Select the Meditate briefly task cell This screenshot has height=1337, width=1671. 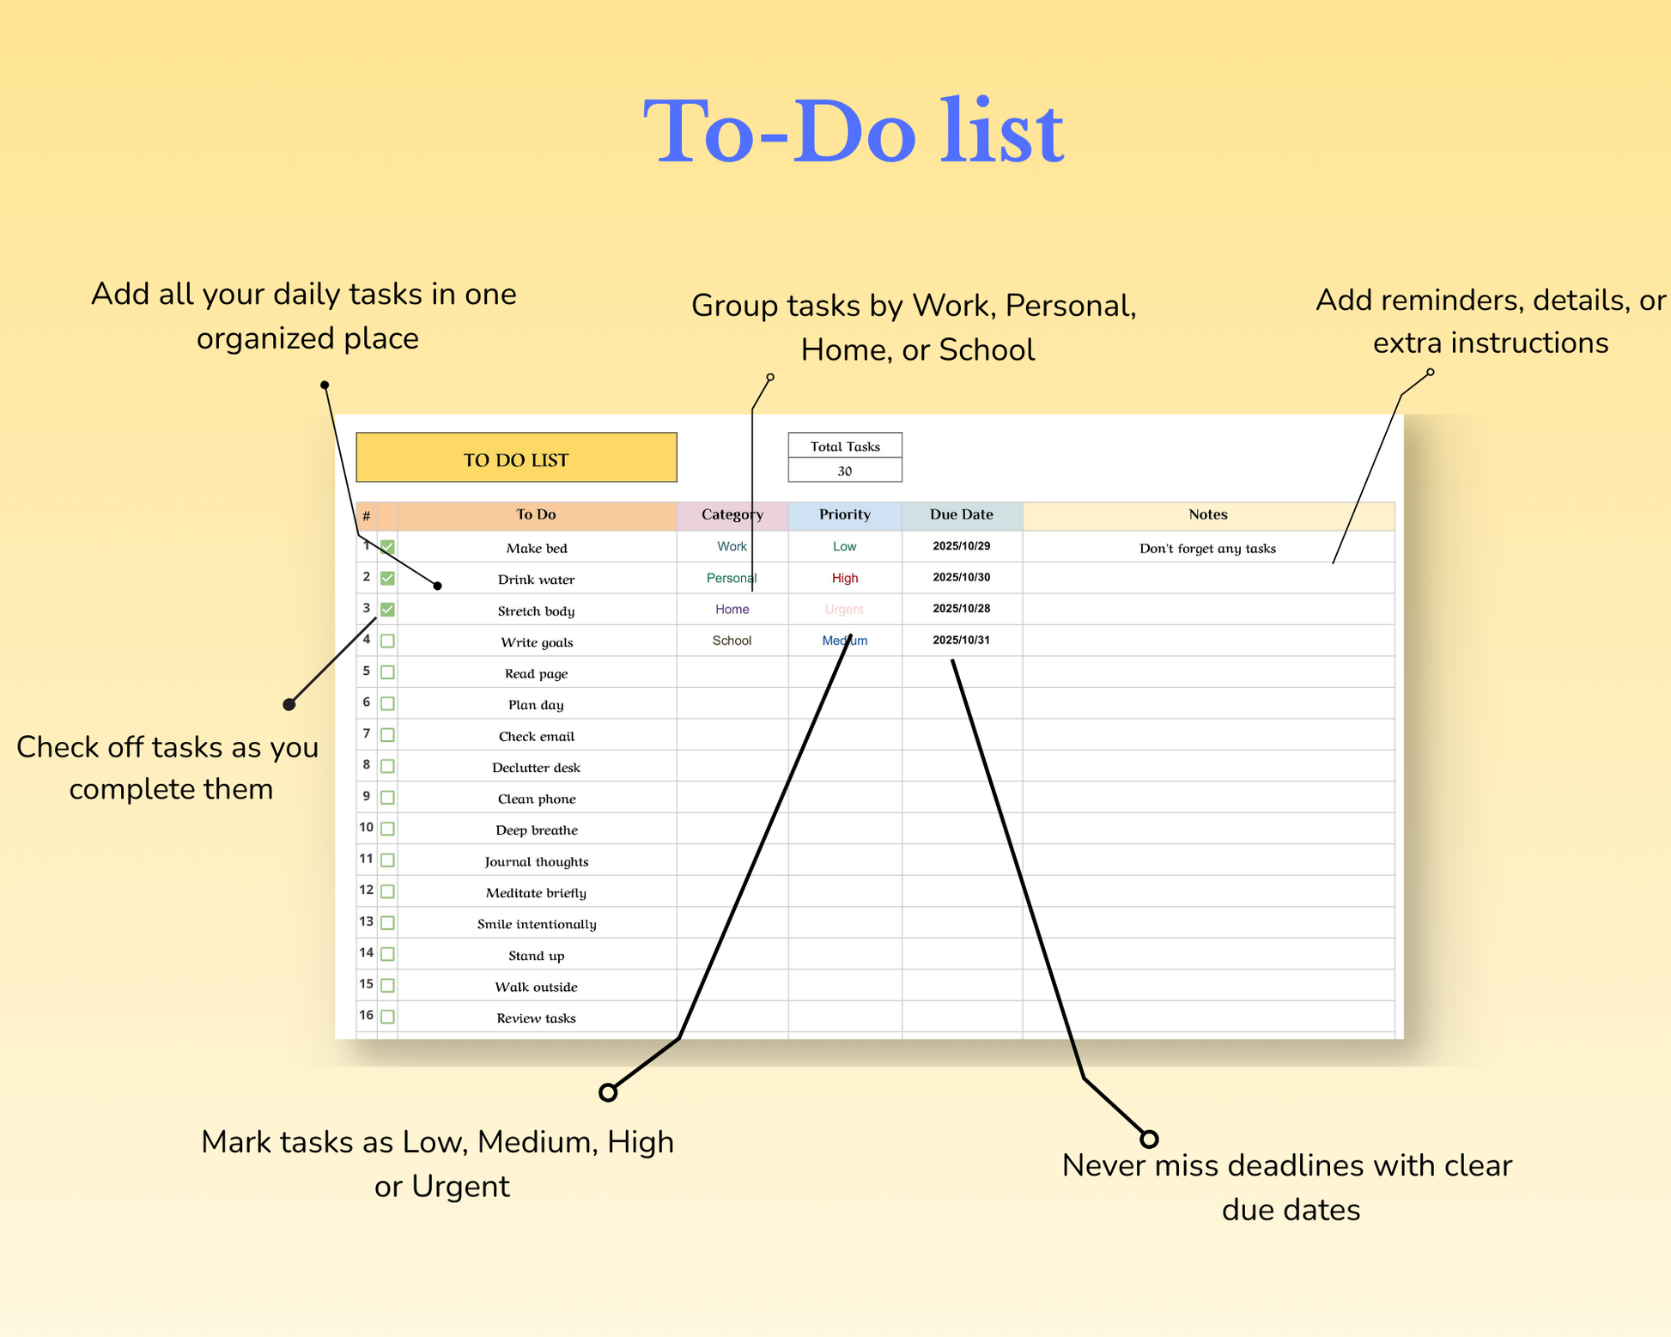pyautogui.click(x=536, y=892)
